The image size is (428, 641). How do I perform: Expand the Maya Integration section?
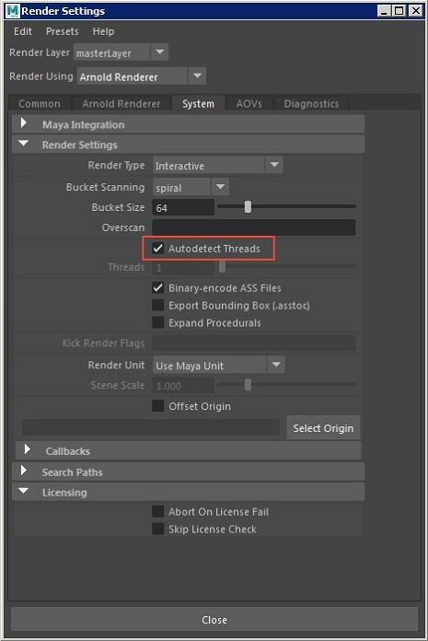click(x=24, y=122)
